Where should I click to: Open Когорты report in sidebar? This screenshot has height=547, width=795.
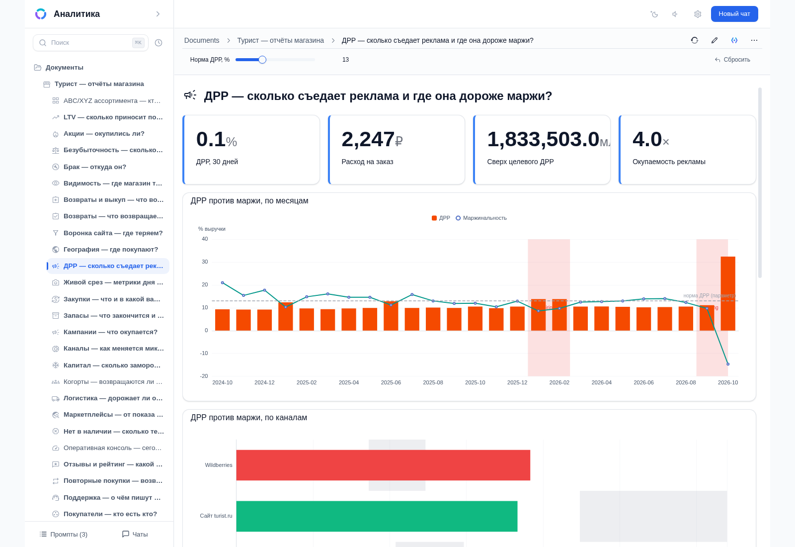pyautogui.click(x=108, y=382)
